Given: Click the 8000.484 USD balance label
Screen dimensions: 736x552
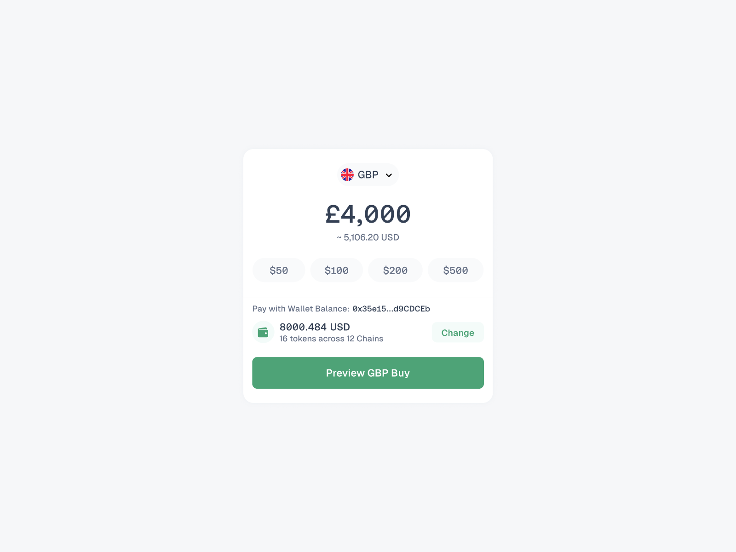Looking at the screenshot, I should point(315,327).
